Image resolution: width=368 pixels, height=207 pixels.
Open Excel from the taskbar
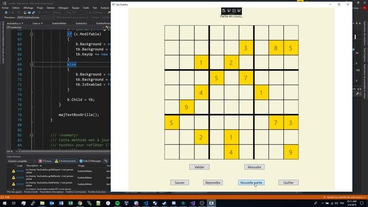pos(70,203)
